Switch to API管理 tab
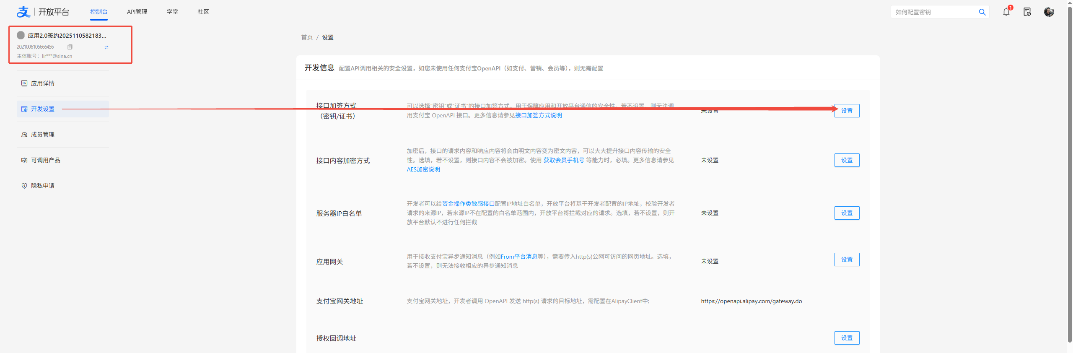This screenshot has width=1073, height=353. [137, 12]
